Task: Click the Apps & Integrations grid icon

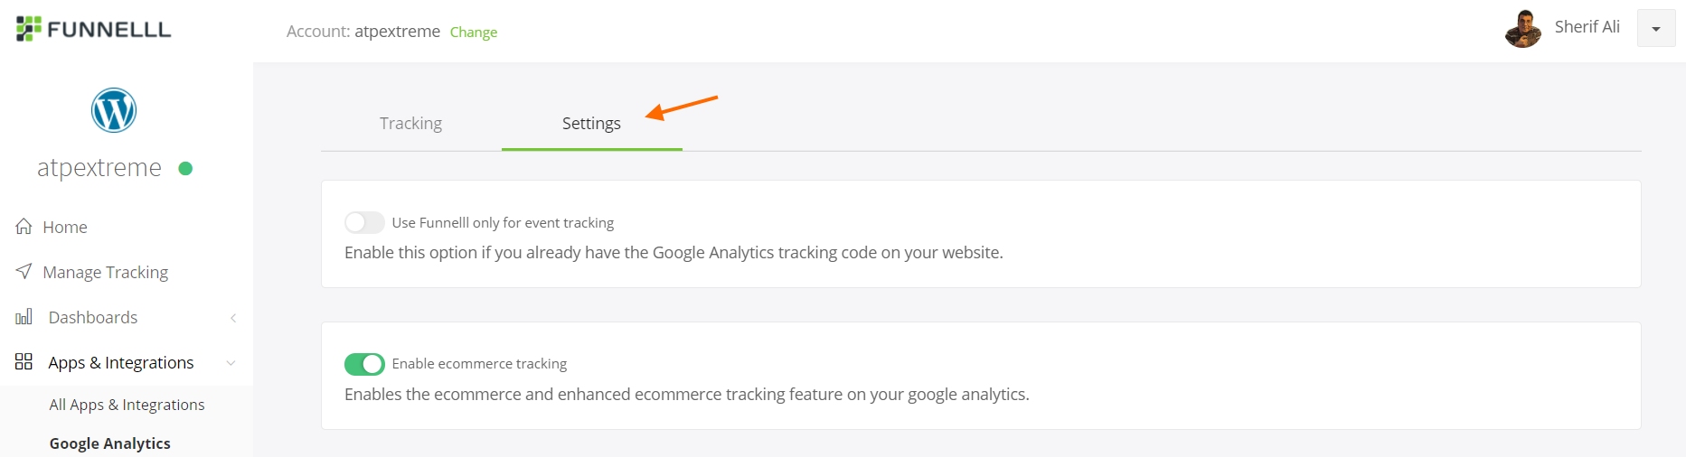Action: click(x=24, y=362)
